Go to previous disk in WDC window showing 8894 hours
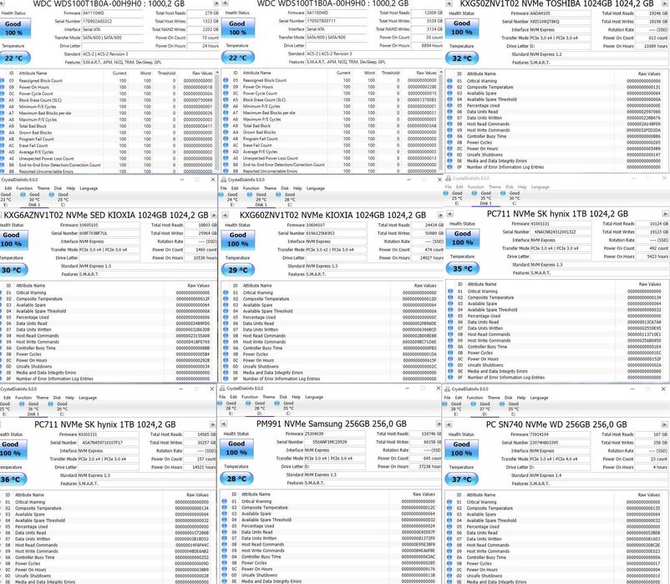 [226, 3]
